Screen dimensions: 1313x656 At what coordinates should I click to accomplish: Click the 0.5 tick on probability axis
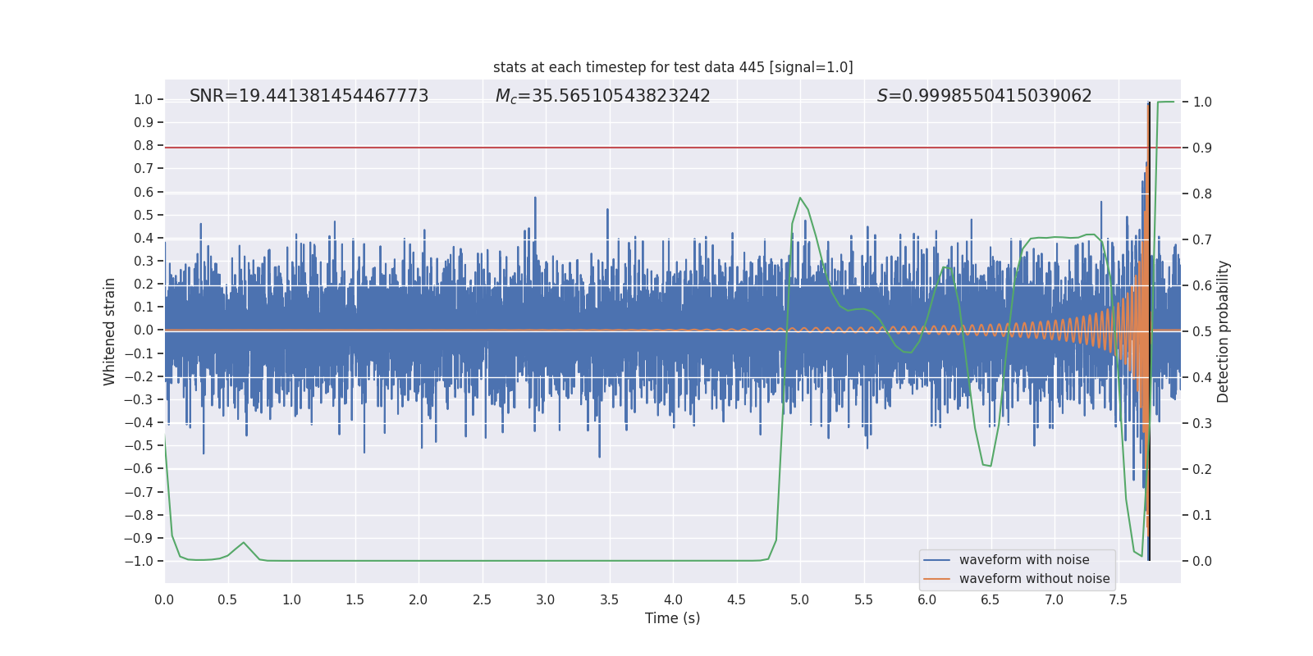[x=1202, y=331]
